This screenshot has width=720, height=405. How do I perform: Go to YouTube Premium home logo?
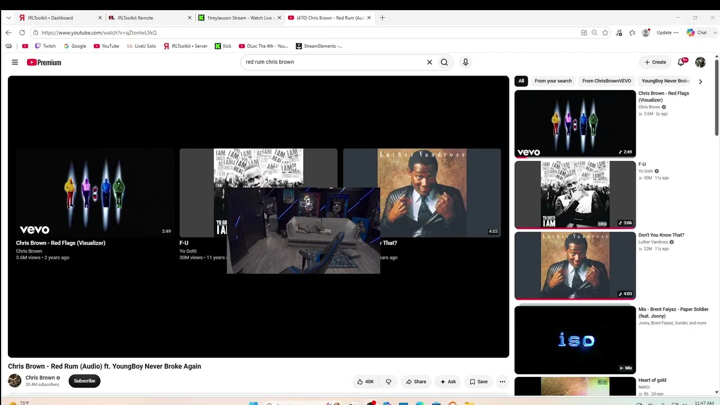click(44, 62)
